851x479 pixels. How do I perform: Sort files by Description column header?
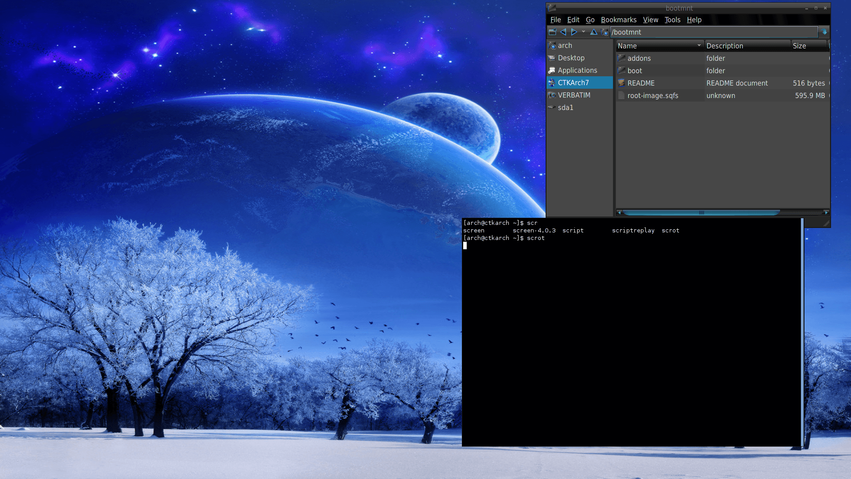(x=747, y=46)
